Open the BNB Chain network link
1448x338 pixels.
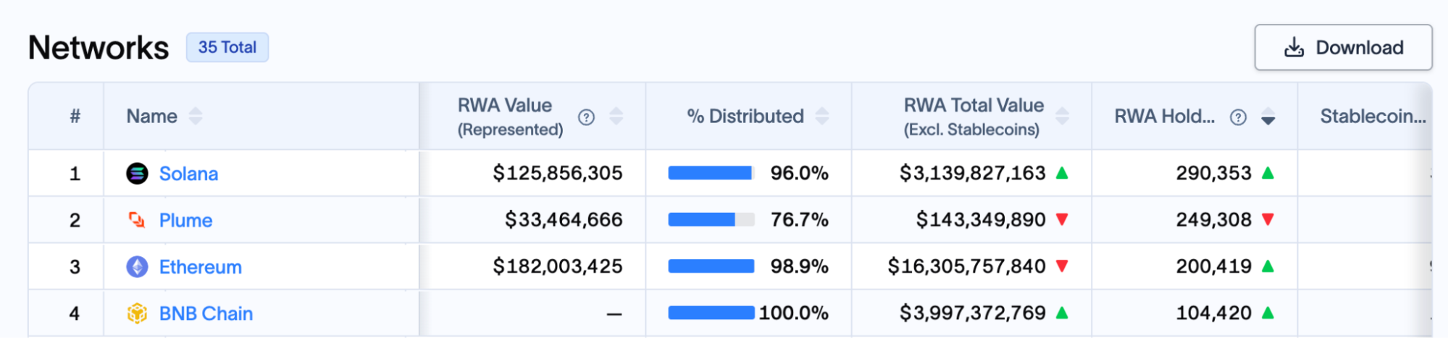click(x=206, y=313)
